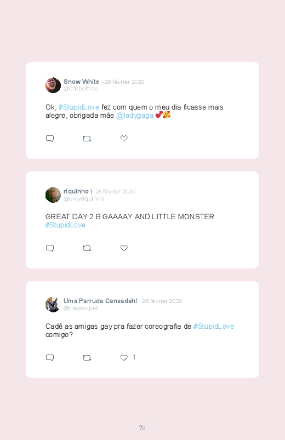285x440 pixels.
Task: Like Snow White's tweet
Action: [x=124, y=138]
